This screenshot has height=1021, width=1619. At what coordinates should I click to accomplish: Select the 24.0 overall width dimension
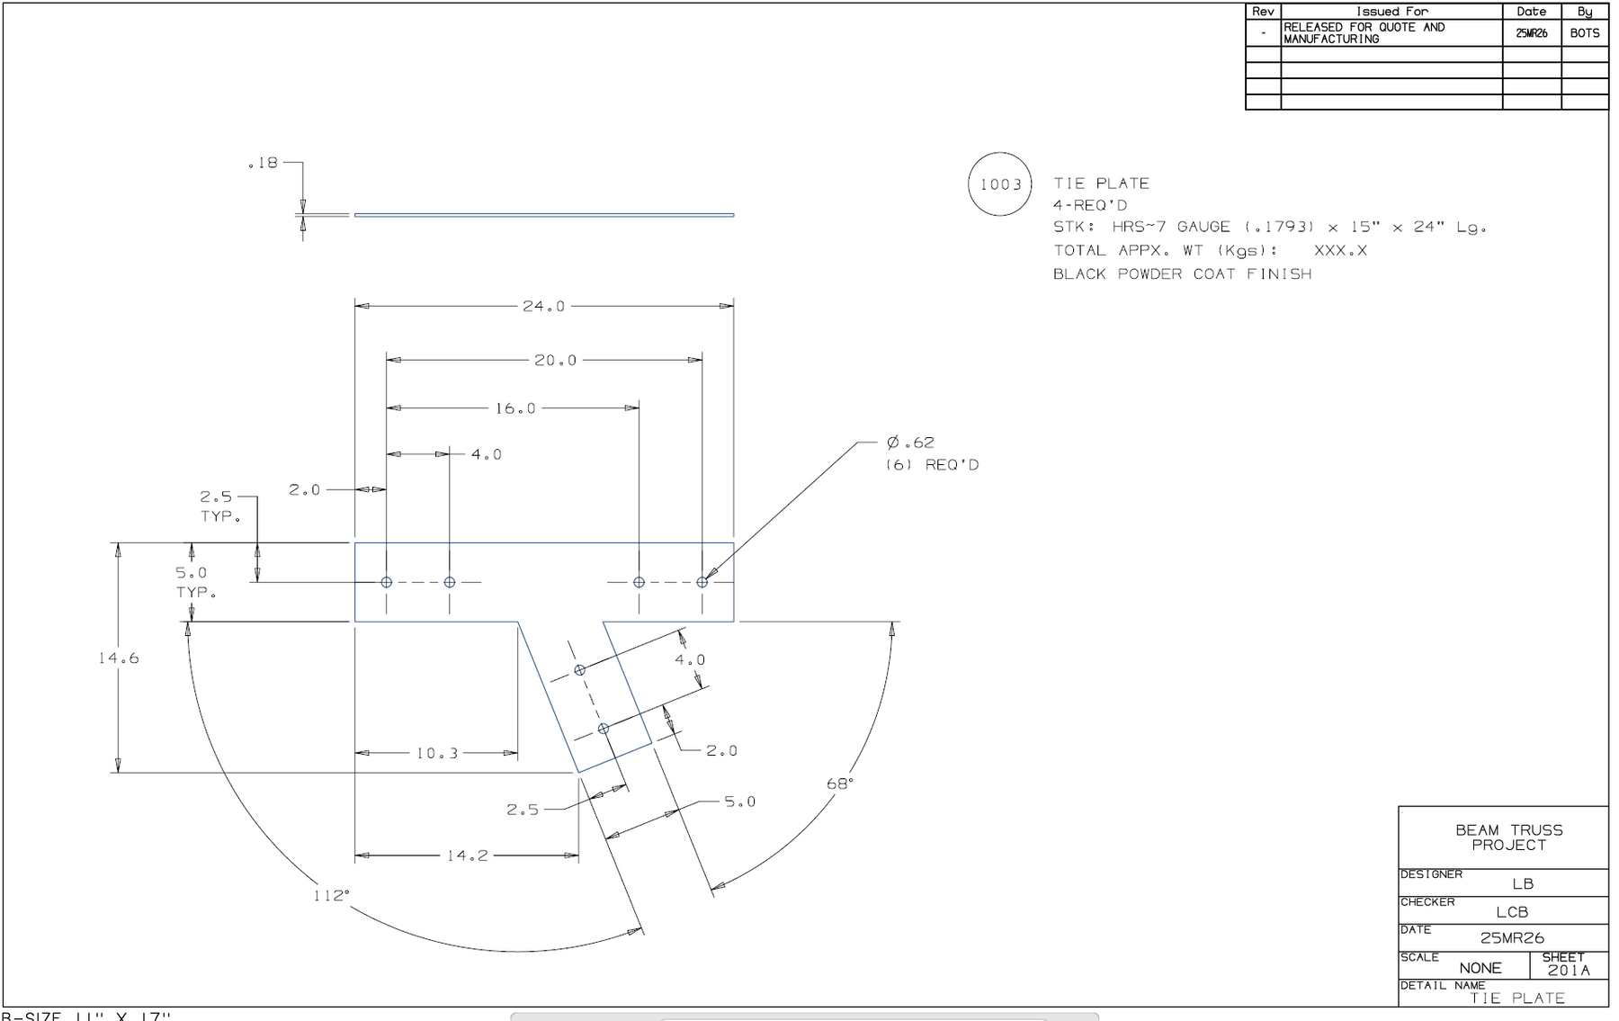[544, 306]
